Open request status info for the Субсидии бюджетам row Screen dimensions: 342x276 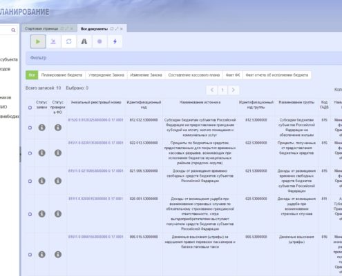pyautogui.click(x=41, y=128)
